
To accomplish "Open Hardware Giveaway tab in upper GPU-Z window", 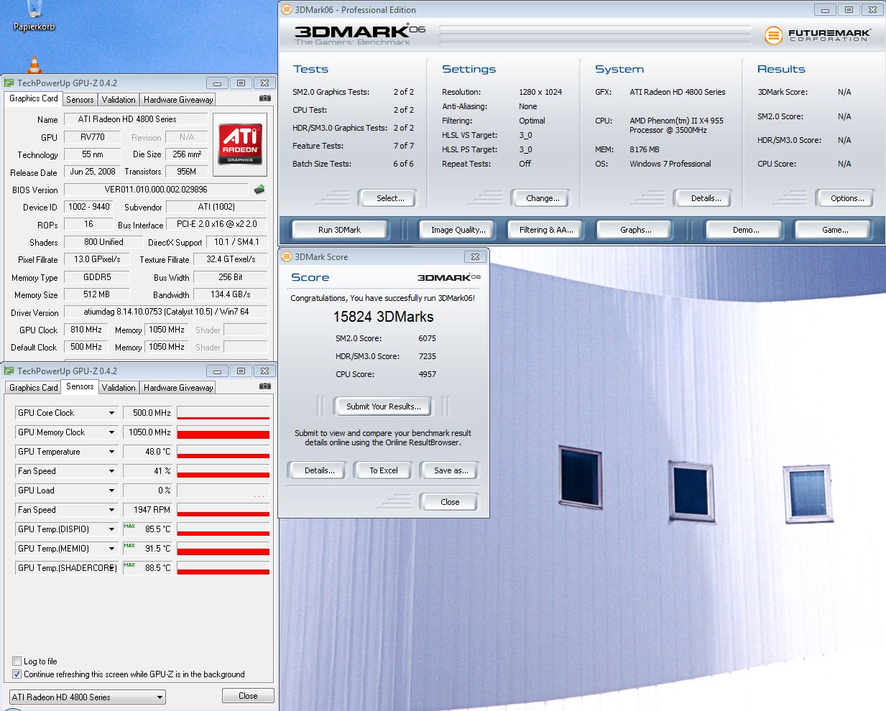I will tap(178, 100).
